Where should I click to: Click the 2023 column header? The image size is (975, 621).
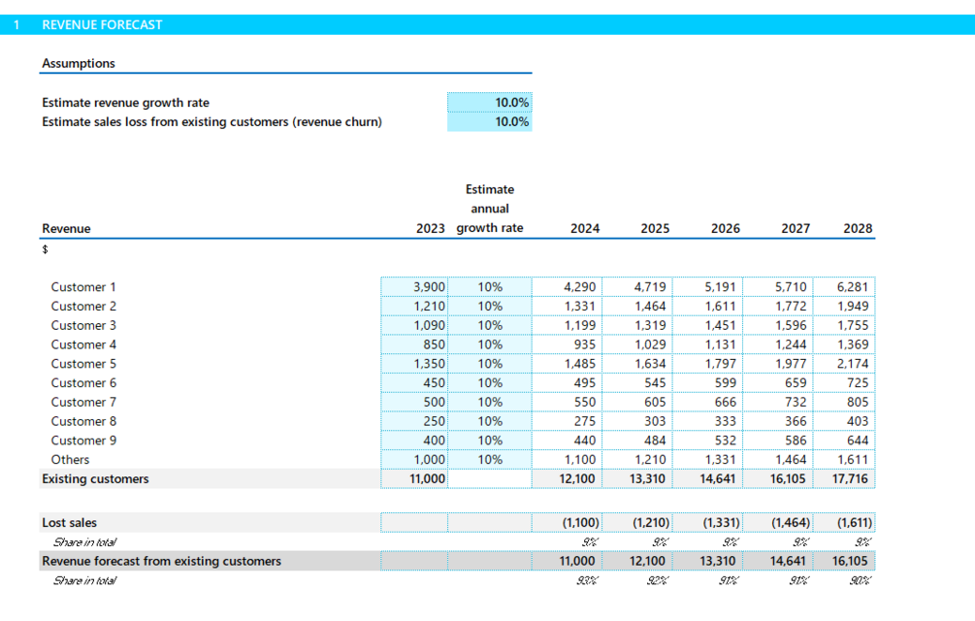tap(431, 229)
